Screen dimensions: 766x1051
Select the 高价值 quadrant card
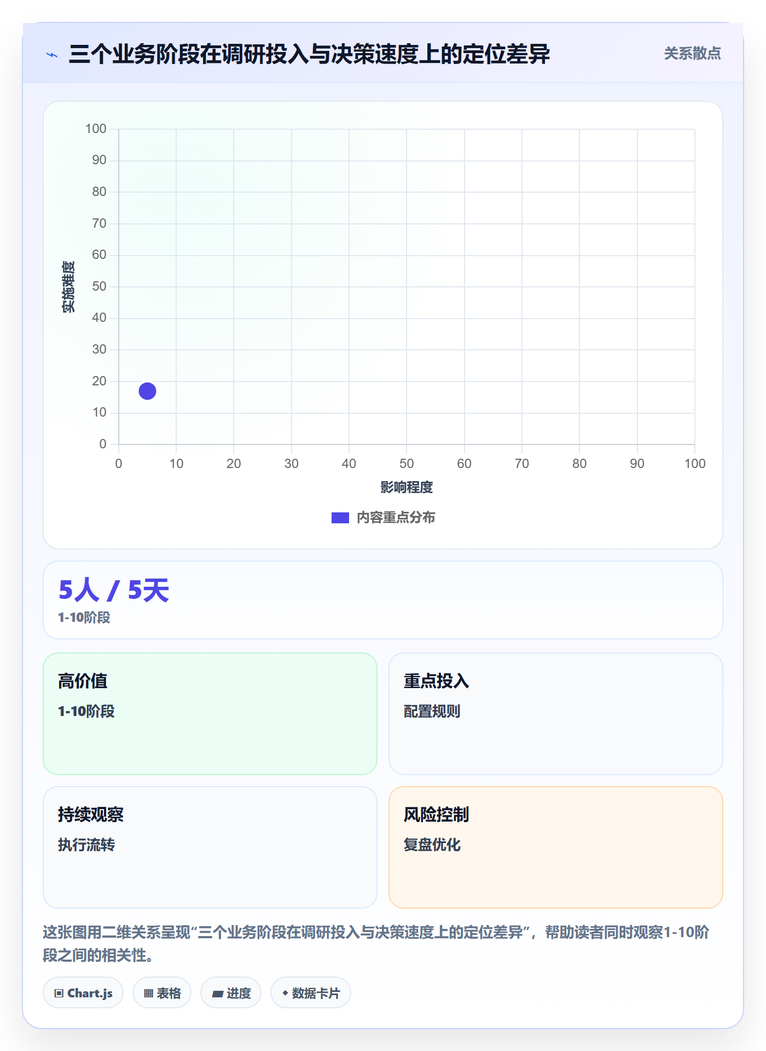tap(210, 714)
